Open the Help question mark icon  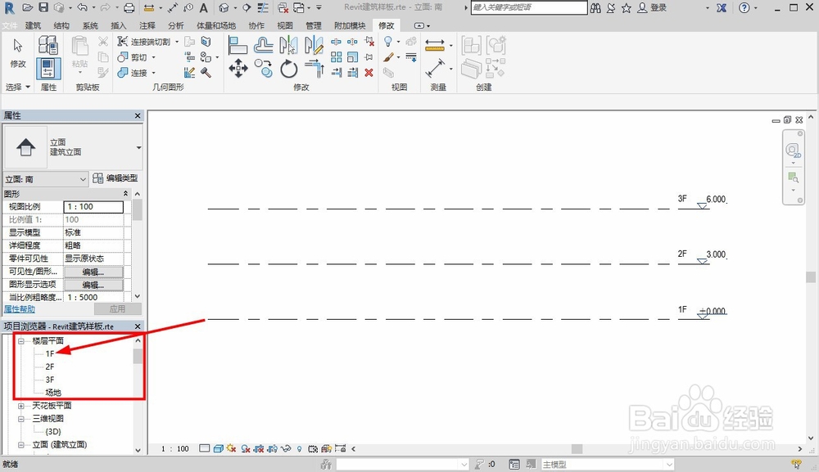tap(744, 7)
